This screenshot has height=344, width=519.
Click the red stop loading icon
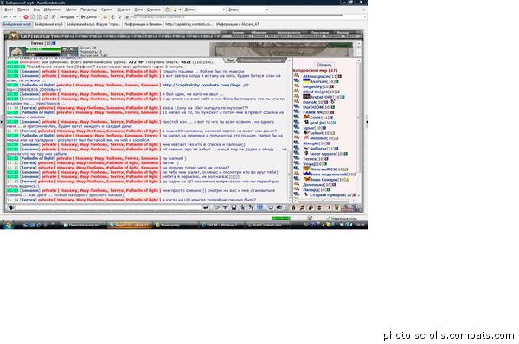(x=25, y=17)
